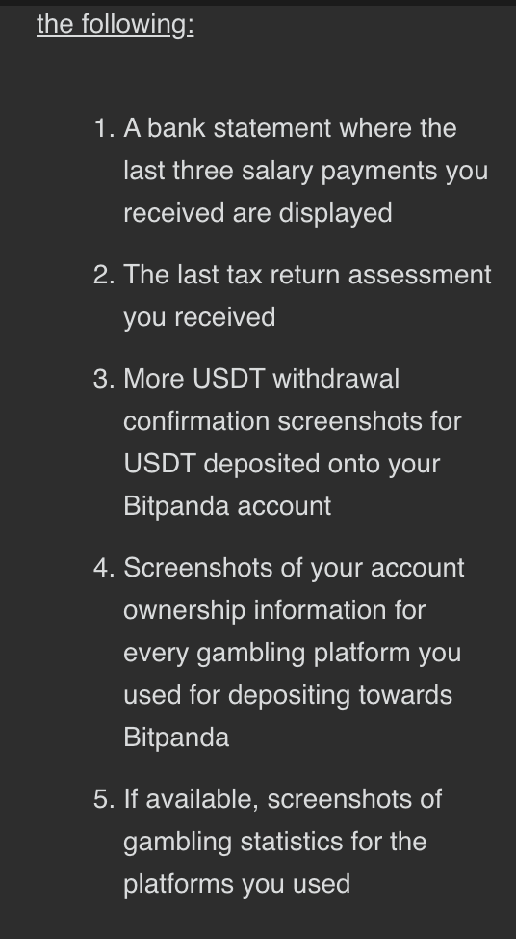Click the line "Screenshots of your account"
Screen dimensions: 516x939
[294, 568]
